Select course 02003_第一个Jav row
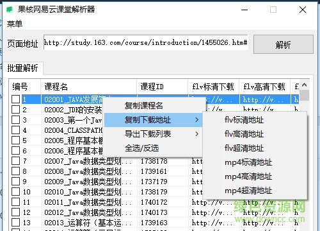This screenshot has width=320, height=231. [x=74, y=120]
